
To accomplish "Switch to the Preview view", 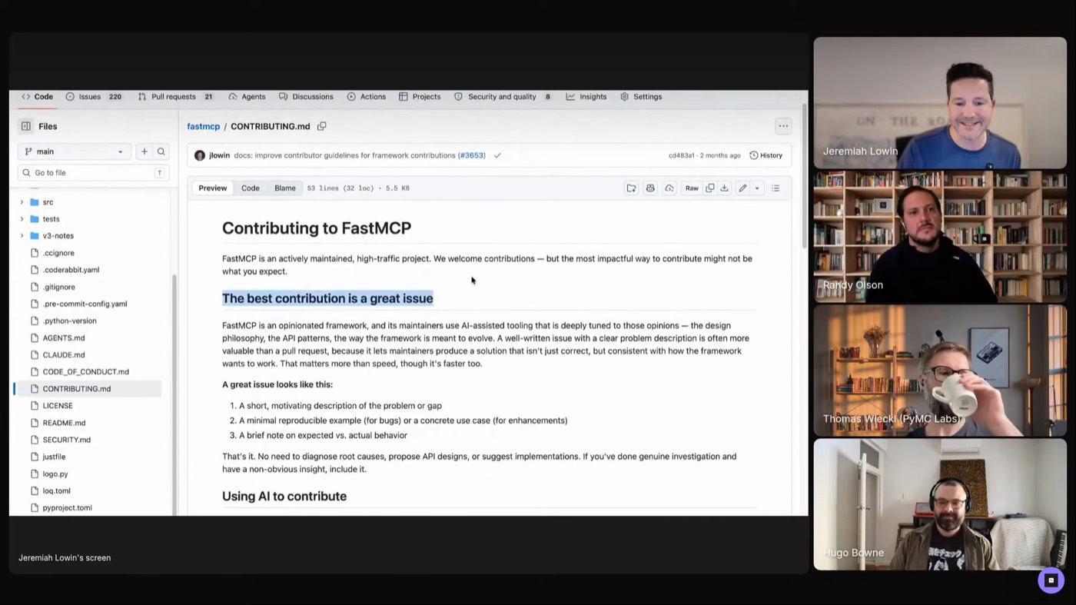I will (x=213, y=188).
